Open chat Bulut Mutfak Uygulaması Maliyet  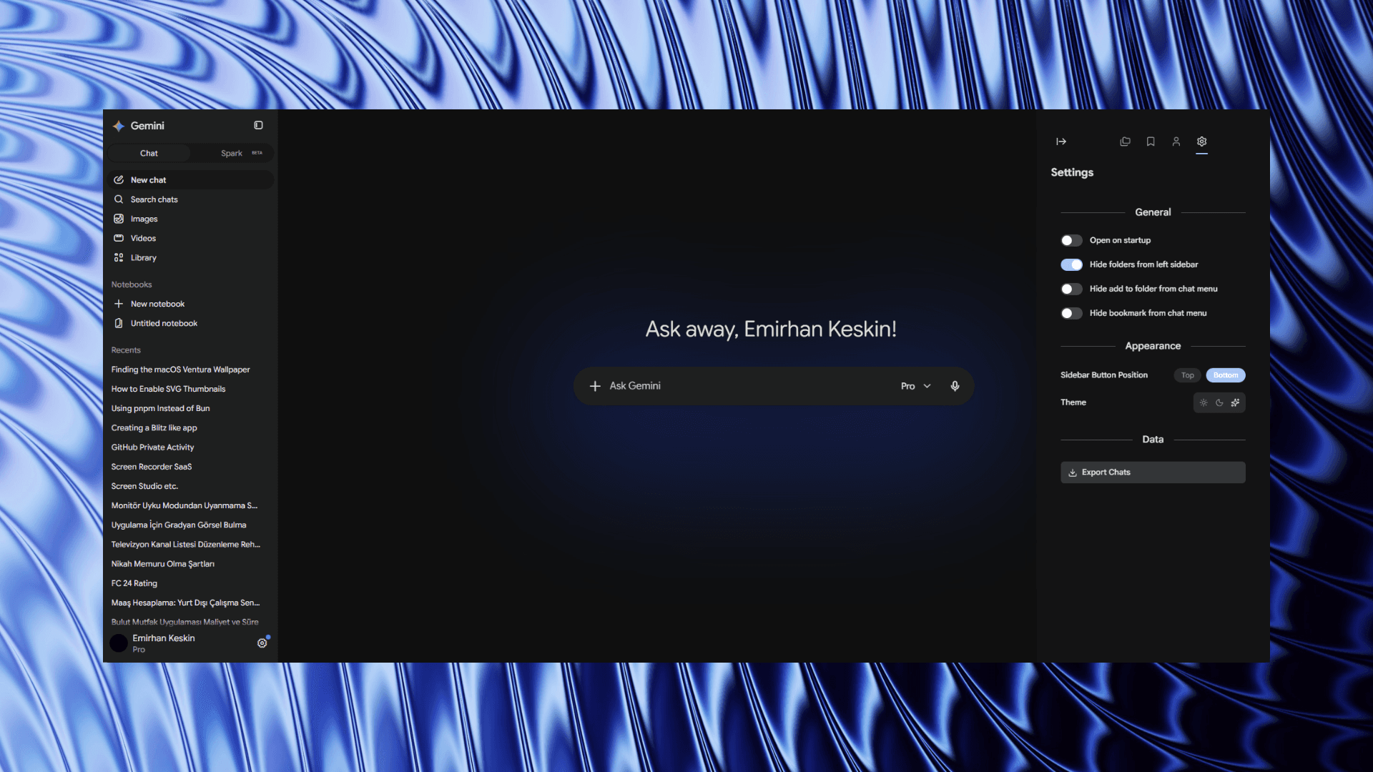184,622
